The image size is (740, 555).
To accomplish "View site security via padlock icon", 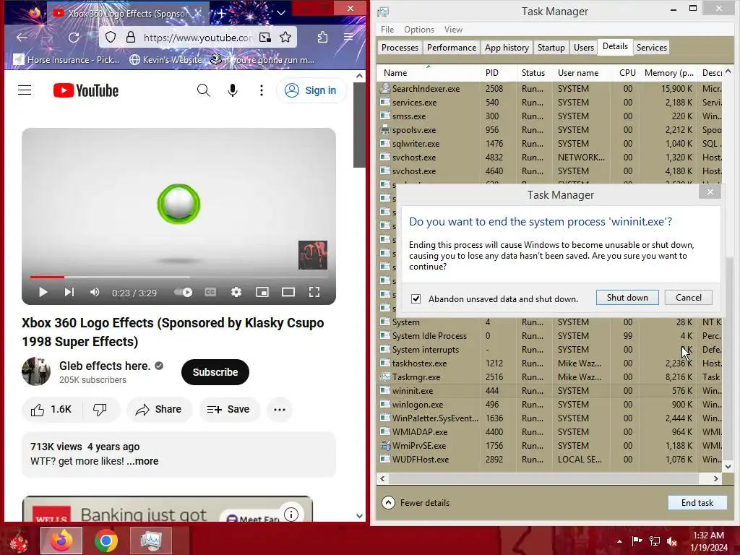I will pos(131,38).
